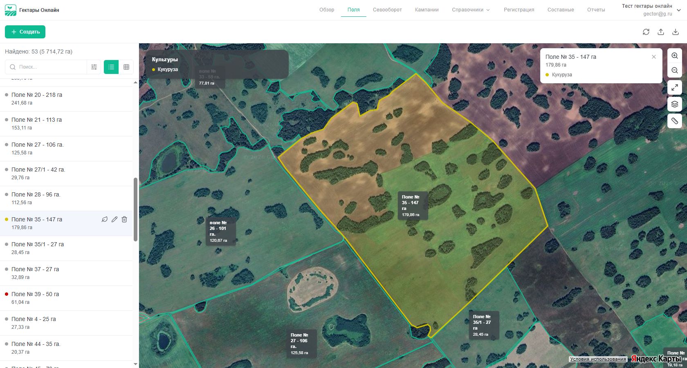
Task: Delete Поле № 35 with trash icon
Action: point(124,219)
